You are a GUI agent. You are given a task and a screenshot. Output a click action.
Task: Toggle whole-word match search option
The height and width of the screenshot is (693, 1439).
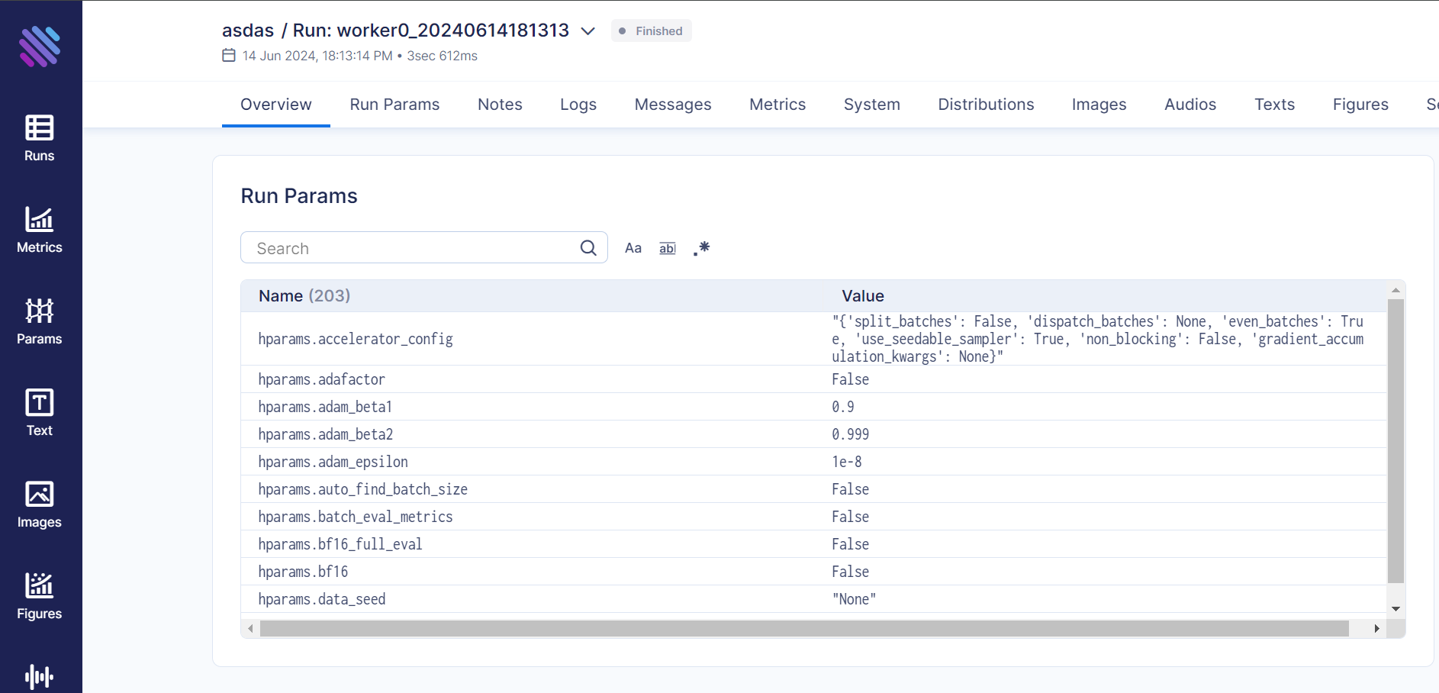[x=668, y=248]
